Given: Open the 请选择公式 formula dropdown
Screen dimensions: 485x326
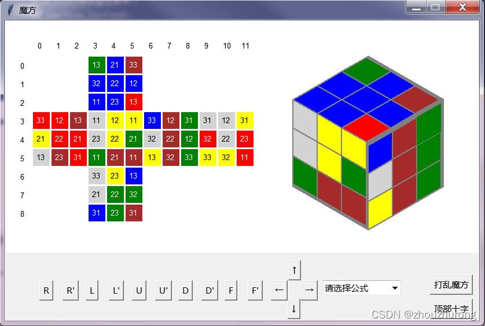Looking at the screenshot, I should [362, 288].
